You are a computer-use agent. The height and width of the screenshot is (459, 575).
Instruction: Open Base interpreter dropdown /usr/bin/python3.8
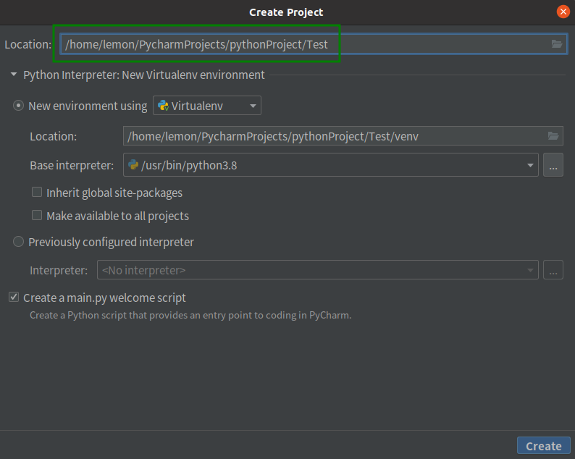coord(330,165)
